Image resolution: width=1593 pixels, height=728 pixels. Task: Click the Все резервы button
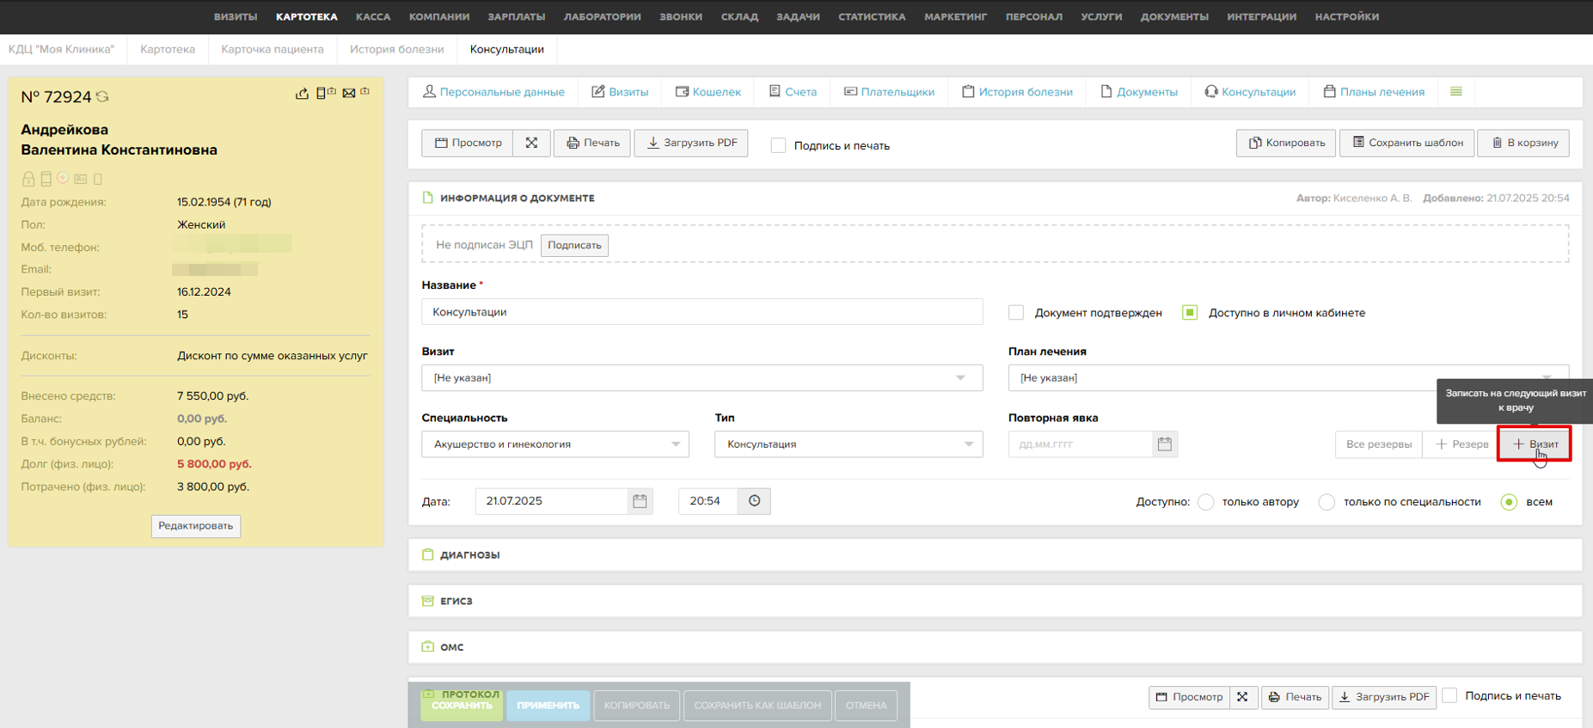1379,444
